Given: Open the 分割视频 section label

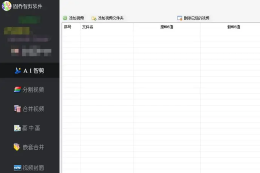Looking at the screenshot, I should [x=33, y=90].
